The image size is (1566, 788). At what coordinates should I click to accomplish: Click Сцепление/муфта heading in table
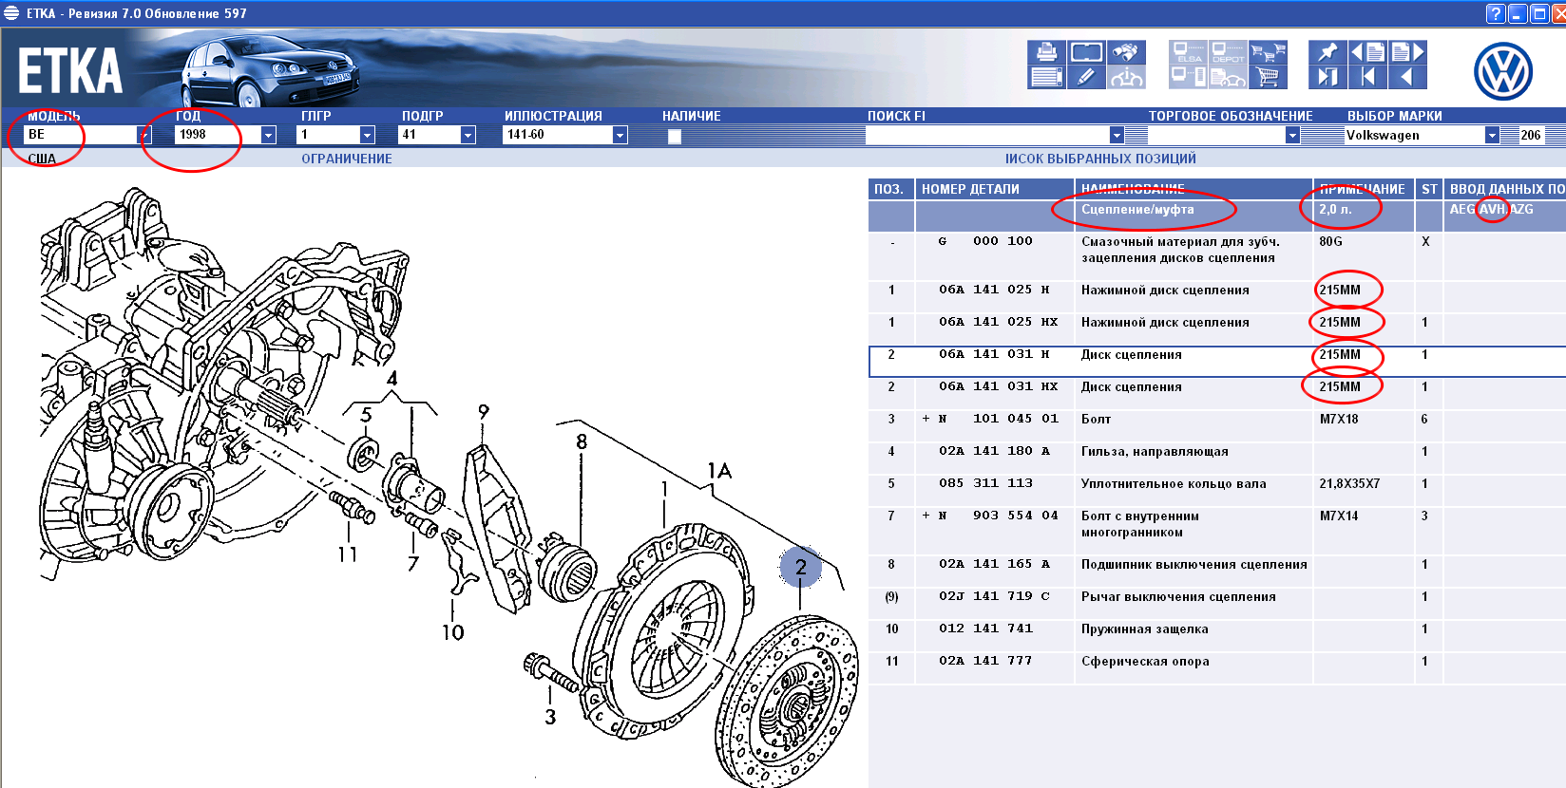coord(1137,209)
